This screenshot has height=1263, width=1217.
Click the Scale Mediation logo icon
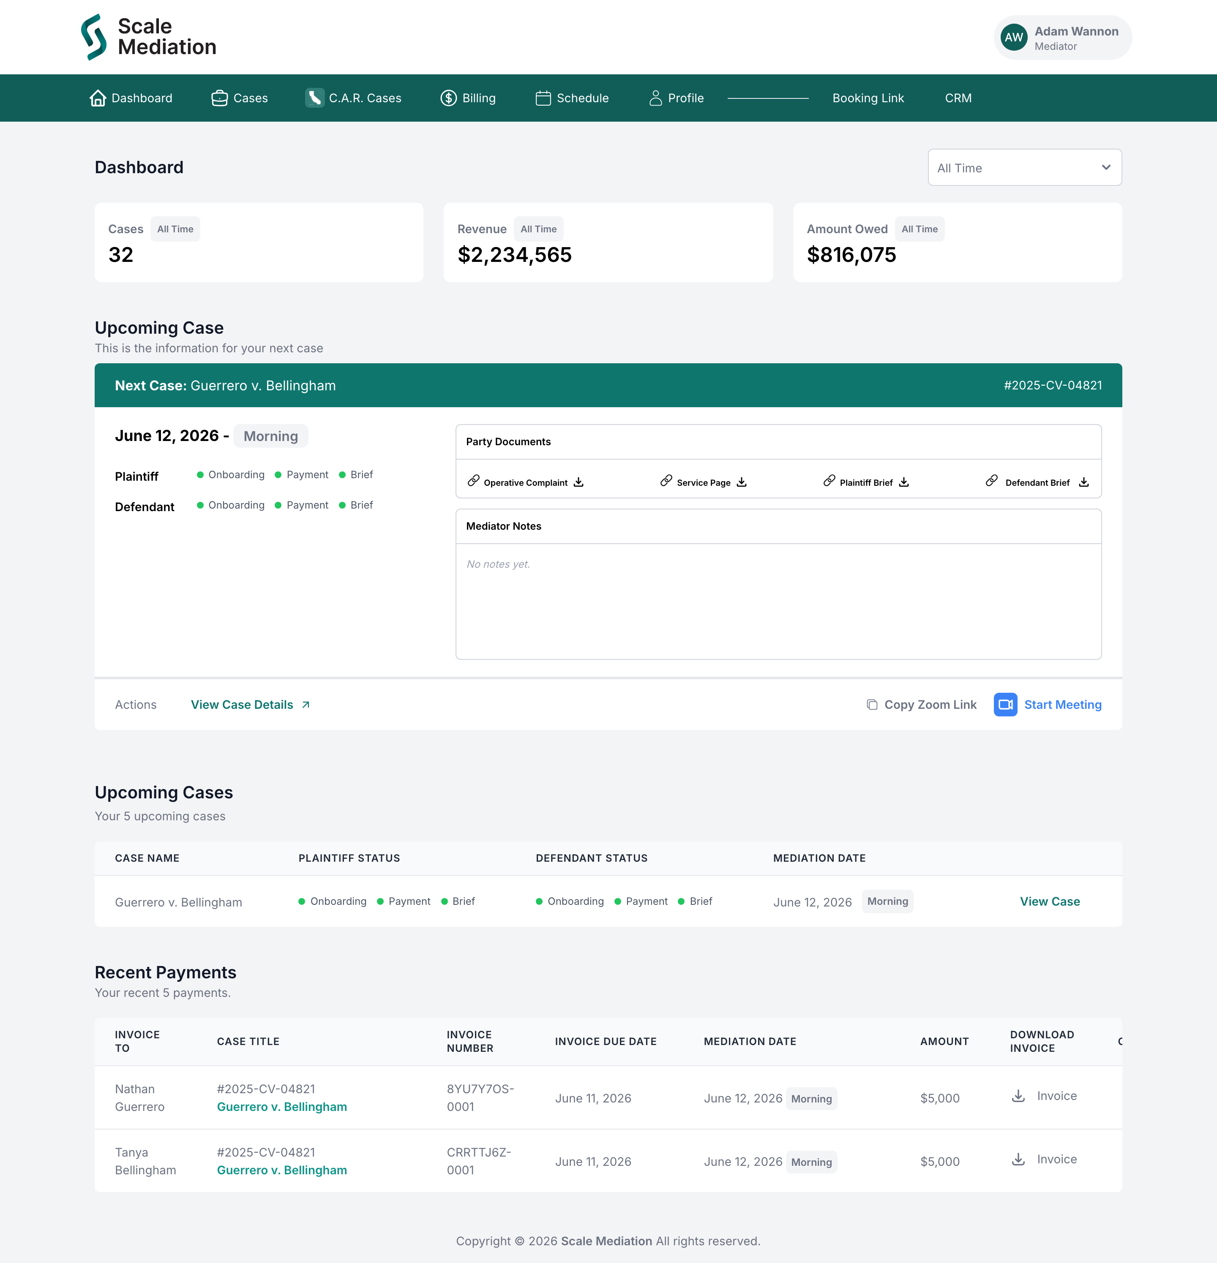pos(94,37)
